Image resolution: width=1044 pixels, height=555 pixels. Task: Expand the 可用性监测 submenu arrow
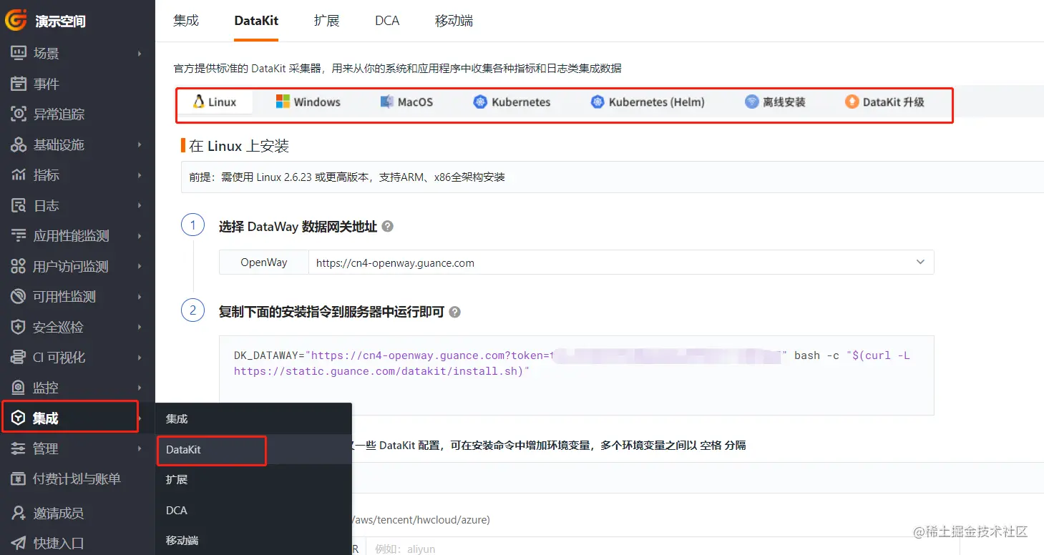coord(140,297)
